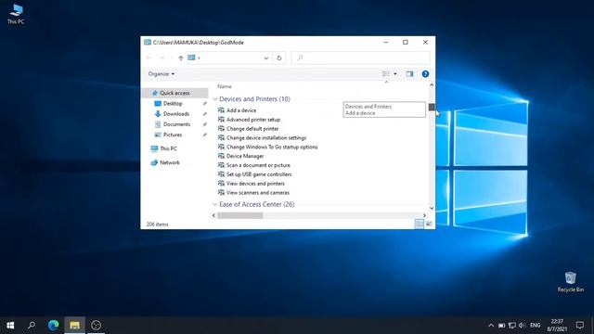
Task: Click the ENG language indicator
Action: [x=535, y=326]
